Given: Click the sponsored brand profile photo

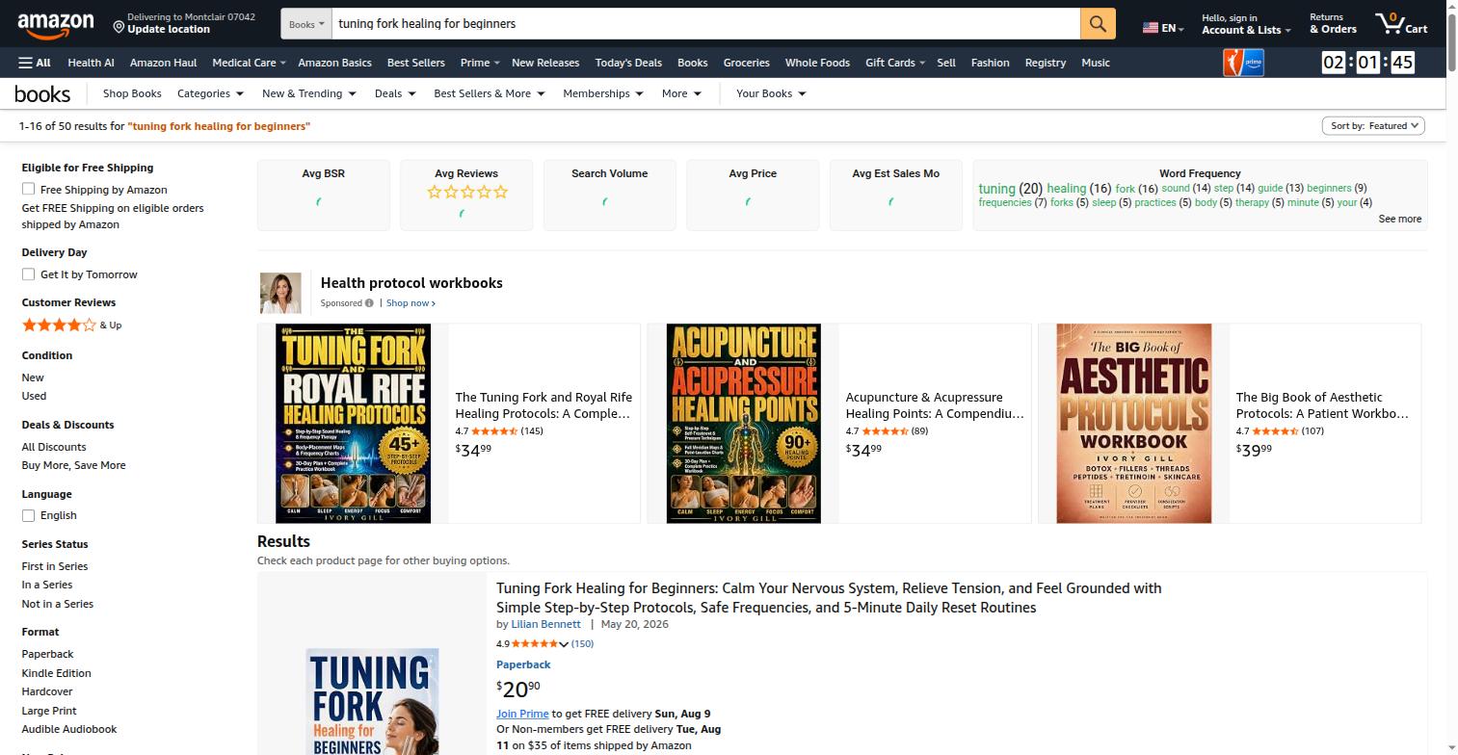Looking at the screenshot, I should pos(280,293).
